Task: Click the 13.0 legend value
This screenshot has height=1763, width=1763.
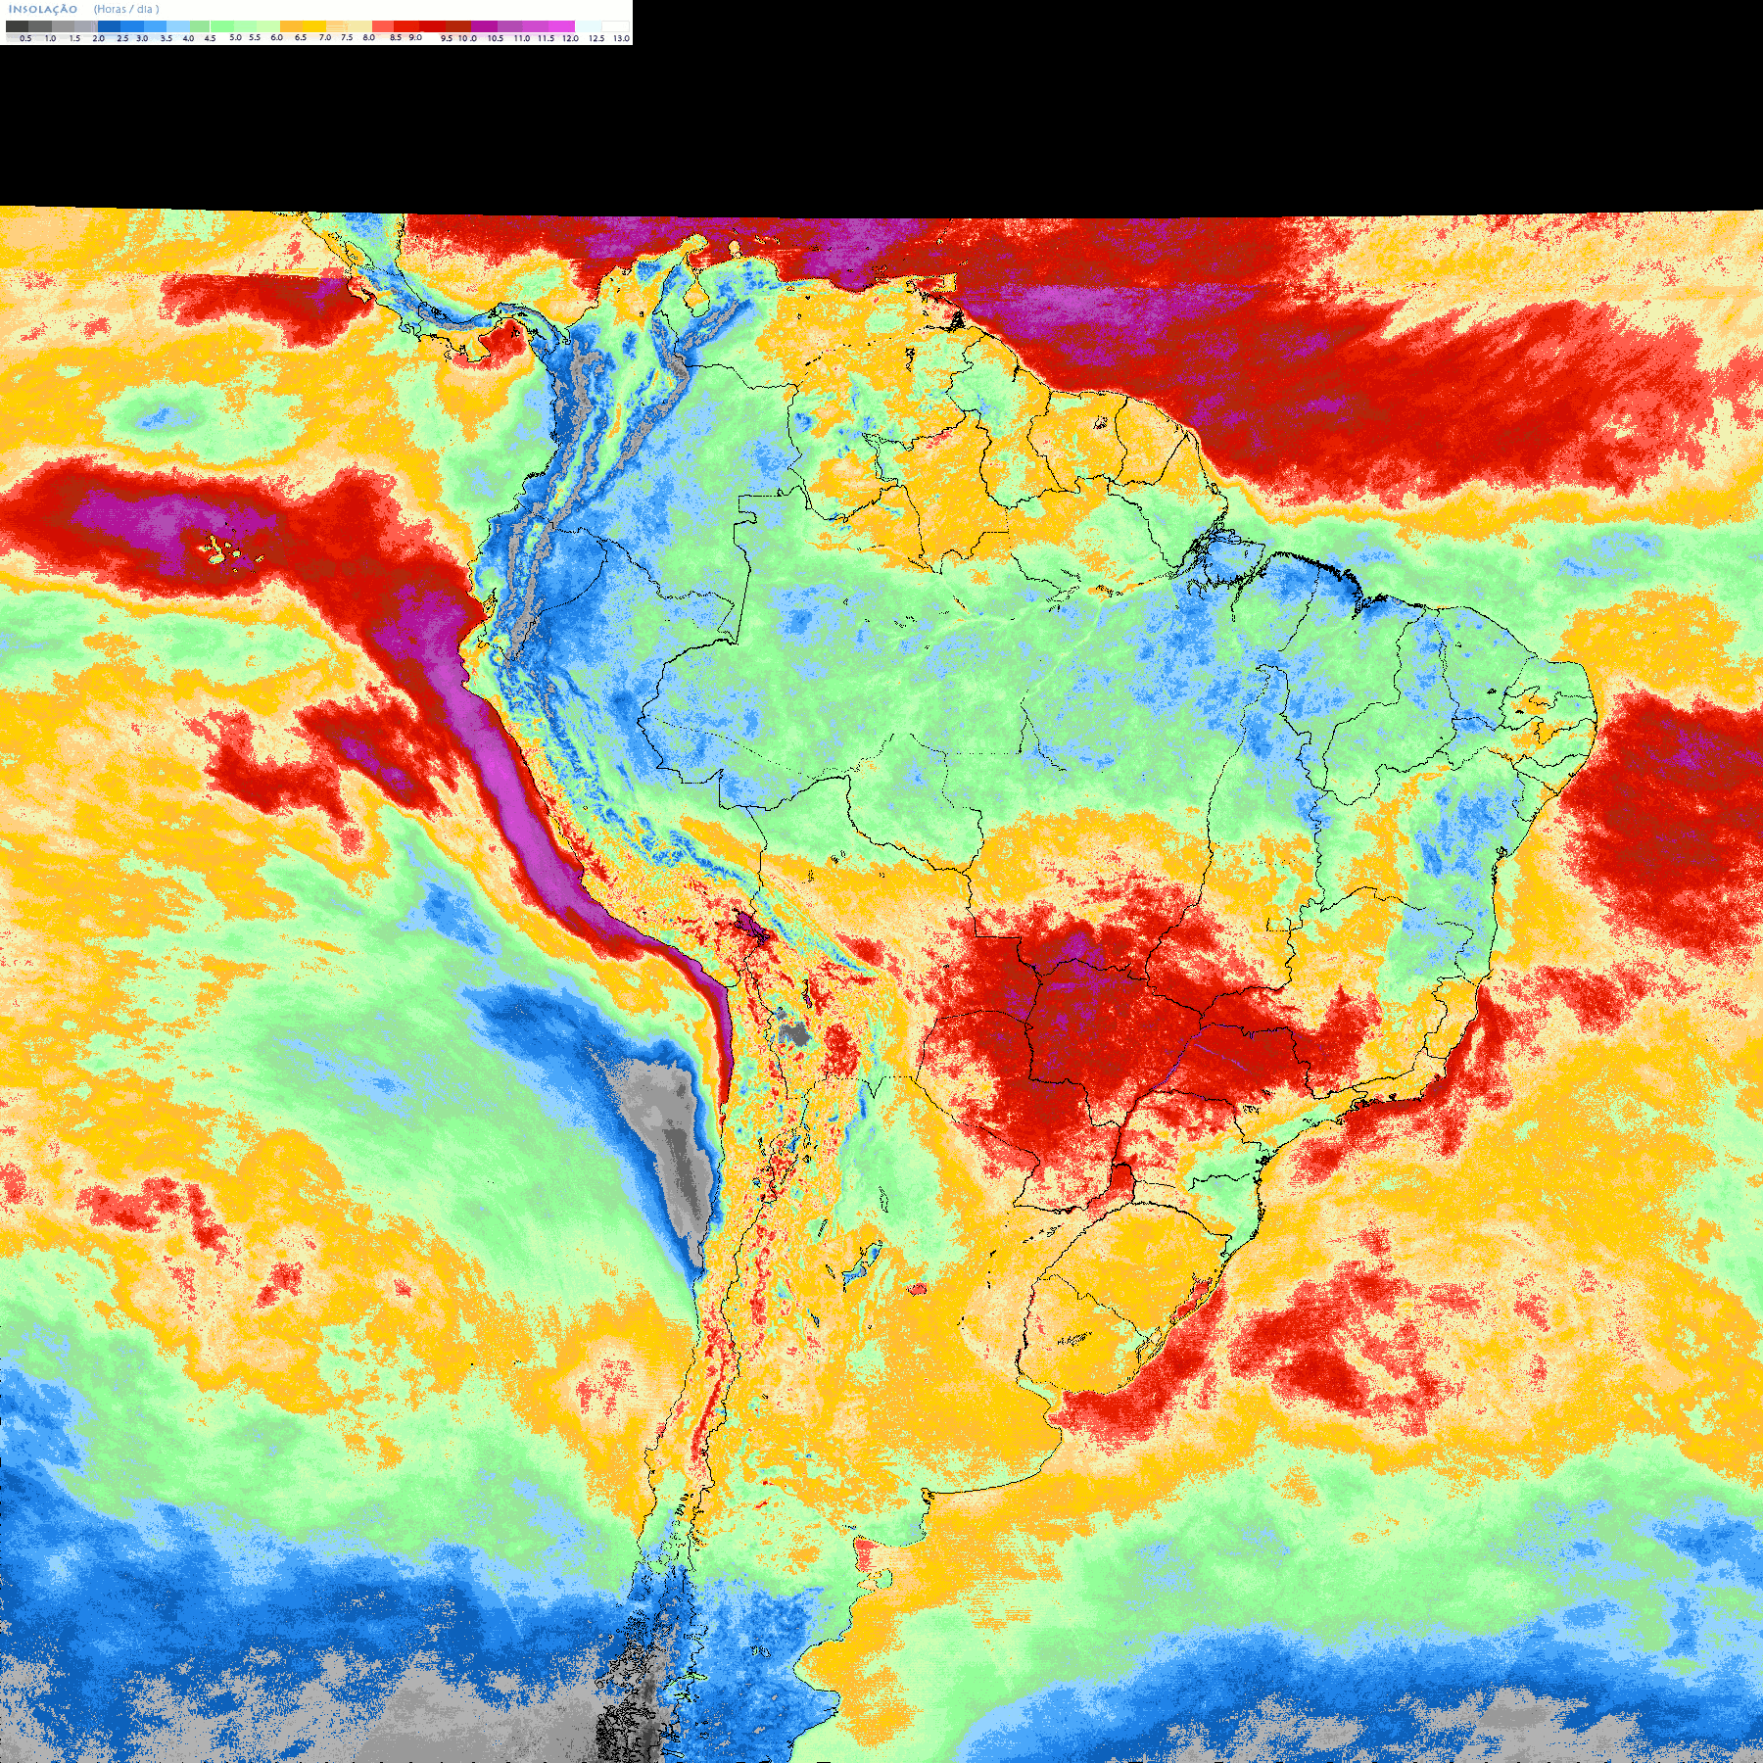Action: [x=621, y=38]
